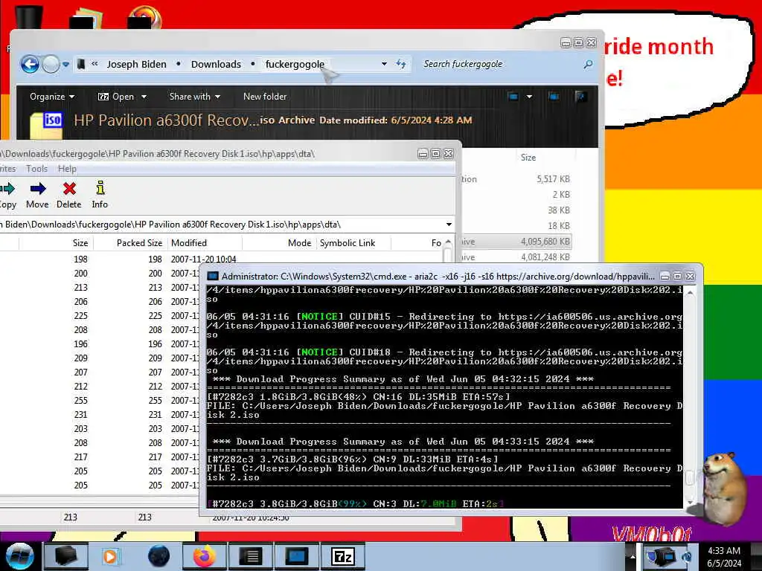Open the 7-Zip Tools menu
The height and width of the screenshot is (571, 762).
coord(37,169)
